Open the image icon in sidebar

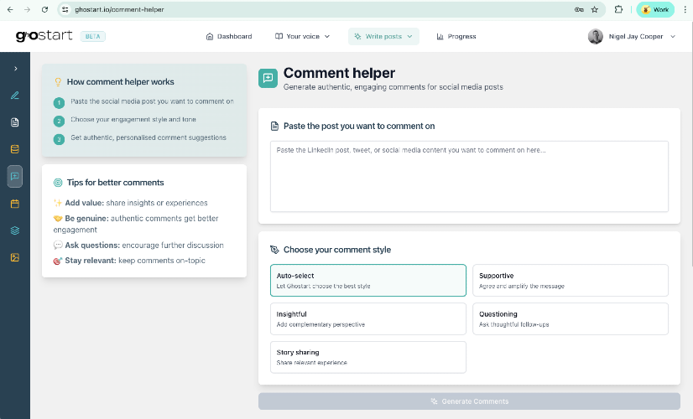pyautogui.click(x=15, y=257)
